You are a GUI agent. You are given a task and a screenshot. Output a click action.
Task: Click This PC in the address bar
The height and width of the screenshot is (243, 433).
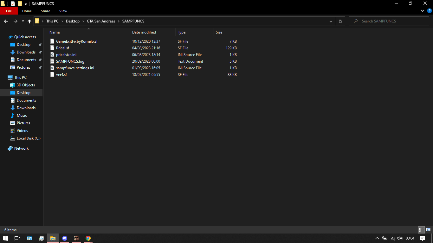[52, 21]
